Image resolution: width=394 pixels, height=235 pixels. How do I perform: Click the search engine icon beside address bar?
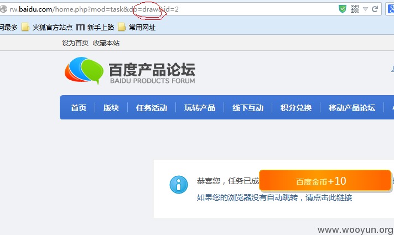[391, 9]
